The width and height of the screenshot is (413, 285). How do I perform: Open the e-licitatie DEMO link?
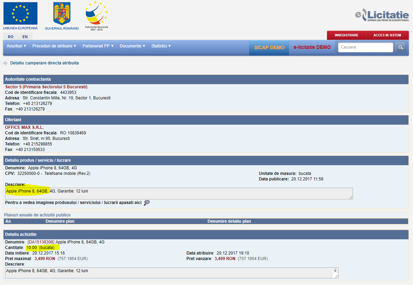(x=312, y=47)
